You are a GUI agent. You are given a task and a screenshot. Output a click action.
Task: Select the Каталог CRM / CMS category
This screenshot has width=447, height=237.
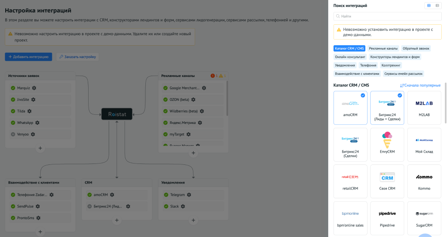point(349,49)
